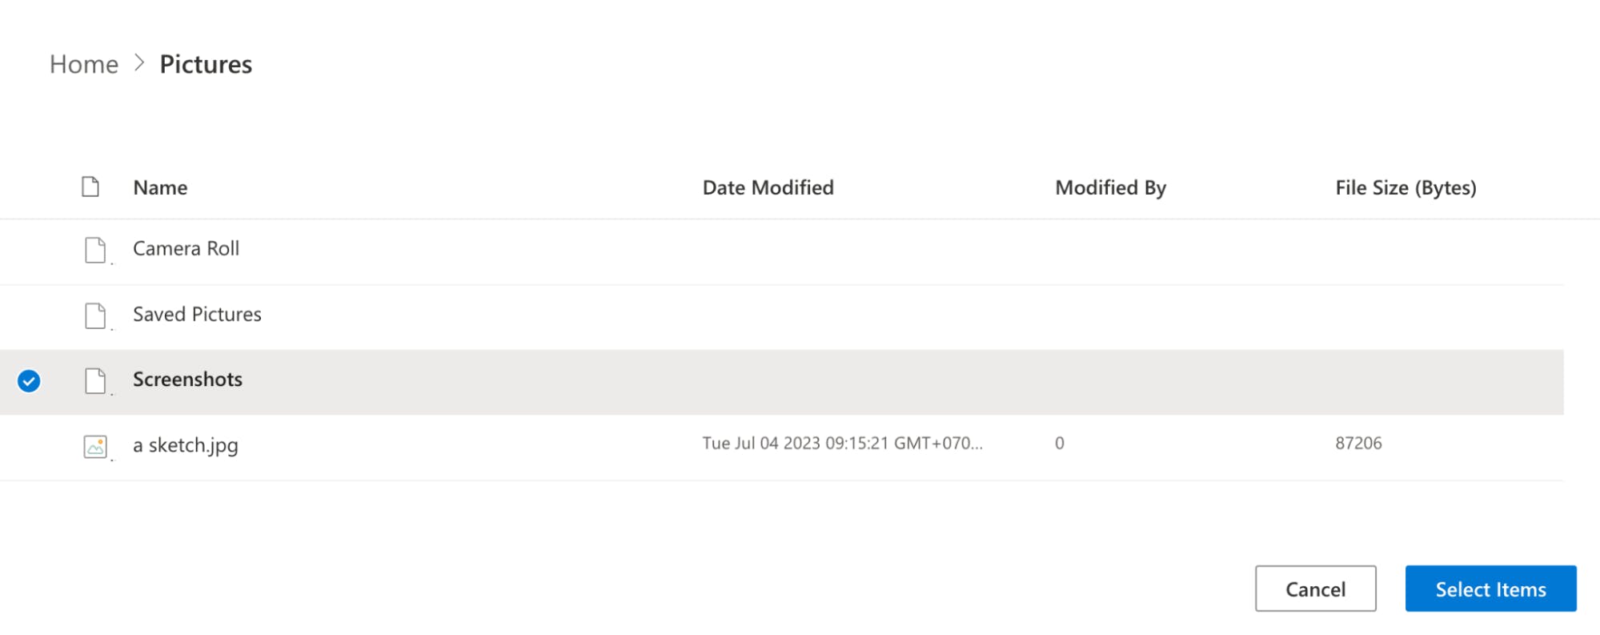Screen dimensions: 1600x635
Task: Uncheck the Screenshots row checkmark
Action: pos(29,381)
